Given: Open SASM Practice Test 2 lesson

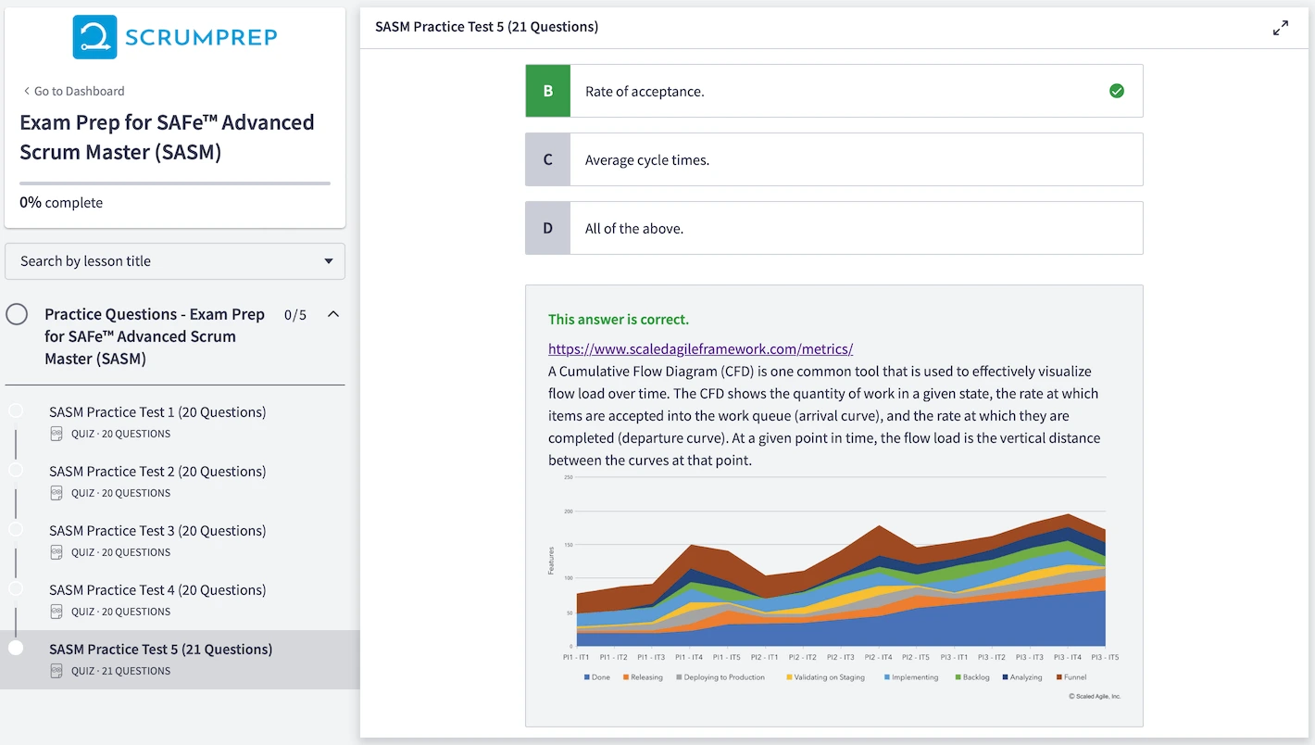Looking at the screenshot, I should [x=157, y=472].
